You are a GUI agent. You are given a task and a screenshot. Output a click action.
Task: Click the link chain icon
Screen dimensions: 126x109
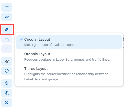tap(7, 17)
